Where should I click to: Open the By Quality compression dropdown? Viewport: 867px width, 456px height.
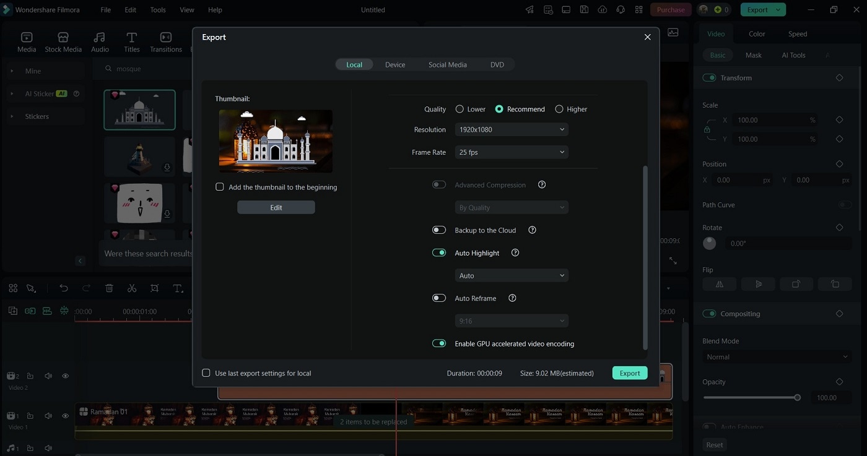(512, 207)
